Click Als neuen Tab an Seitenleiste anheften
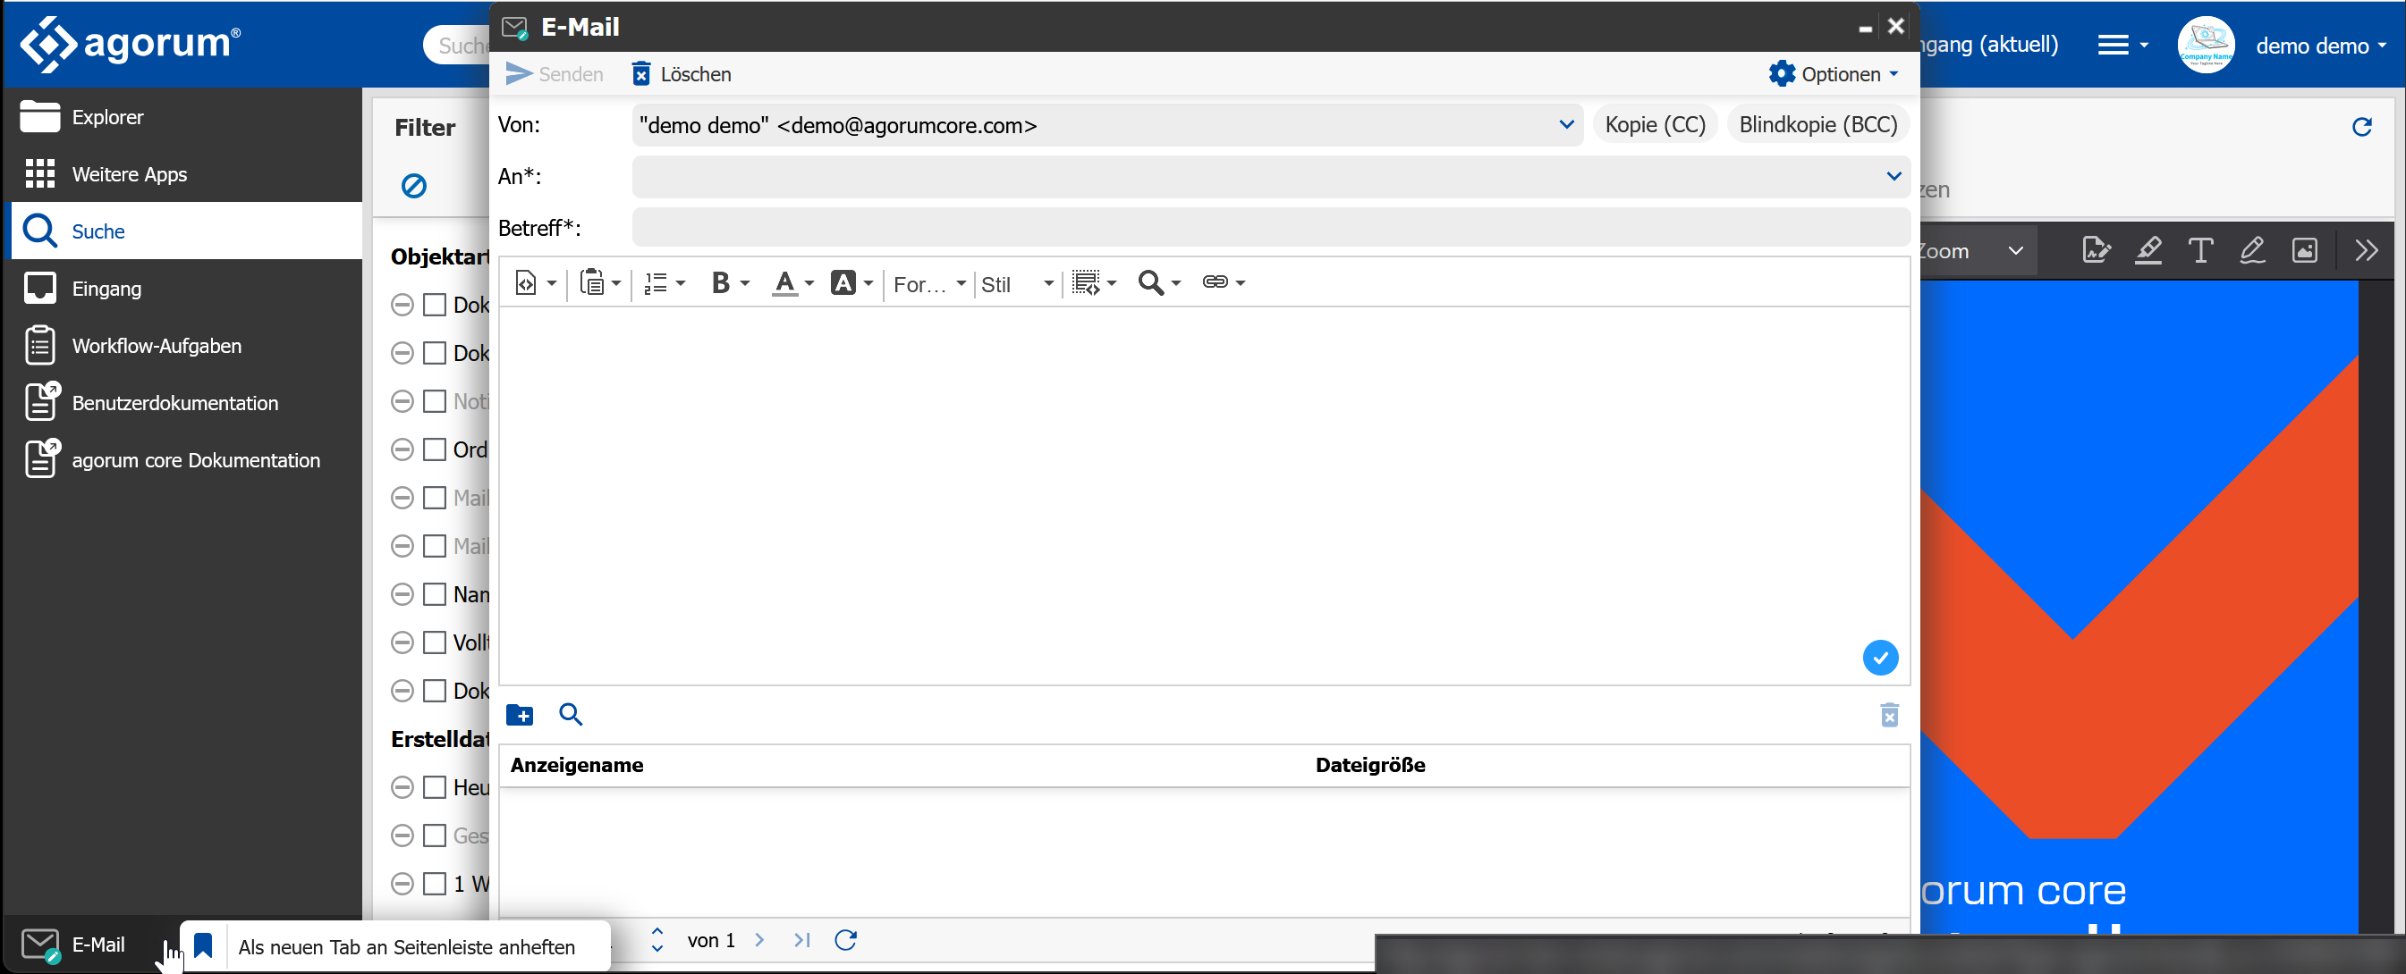2406x974 pixels. 397,947
